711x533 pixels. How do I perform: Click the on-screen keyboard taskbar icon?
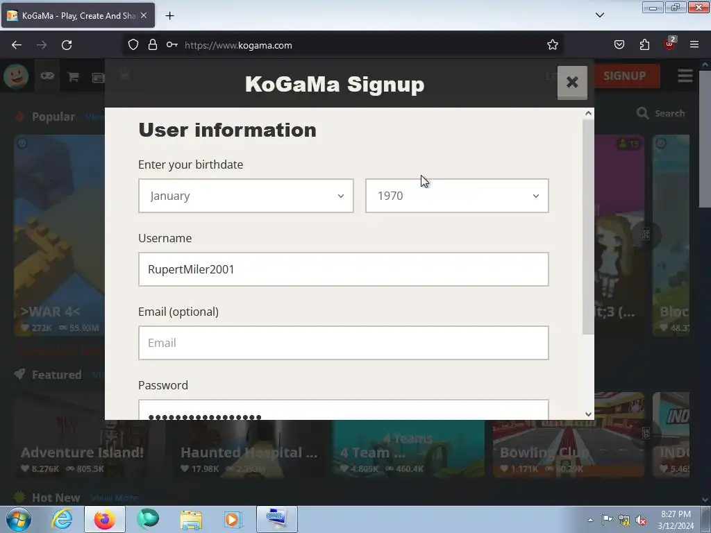(x=276, y=519)
